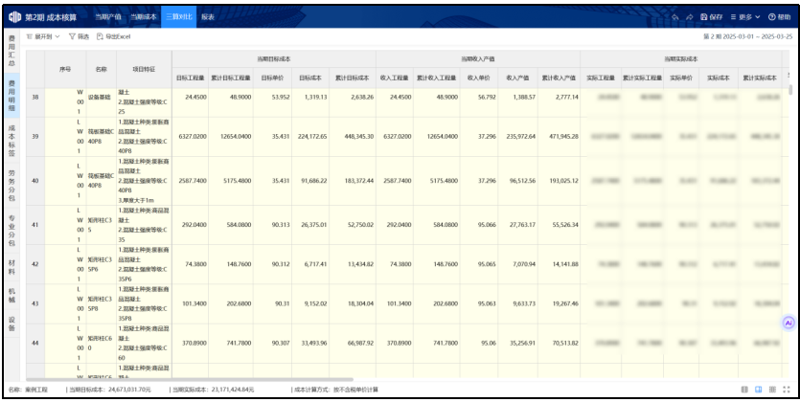Click the first view-mode icon in status bar
This screenshot has width=800, height=402.
744,391
